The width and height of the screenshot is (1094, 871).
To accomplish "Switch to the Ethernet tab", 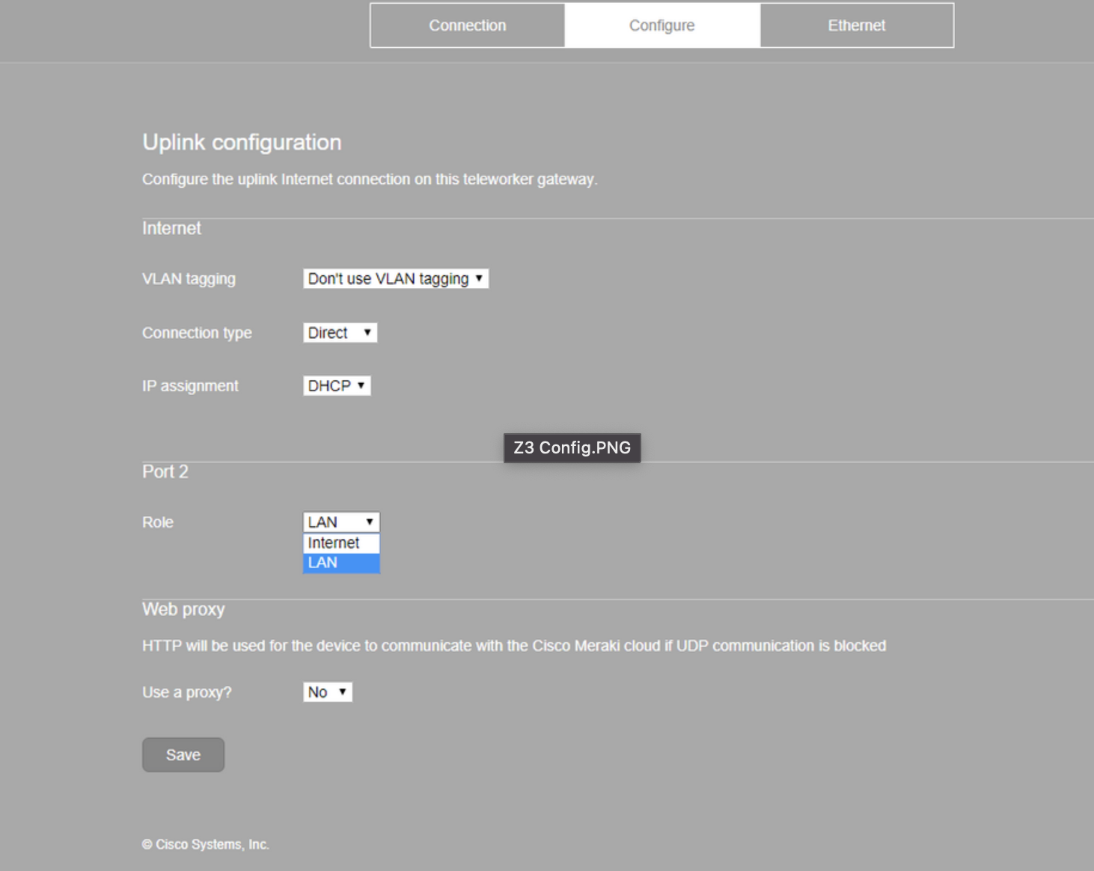I will click(x=856, y=25).
